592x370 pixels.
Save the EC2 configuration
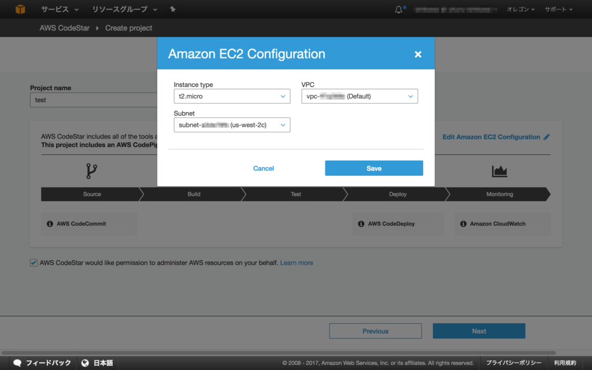point(374,168)
